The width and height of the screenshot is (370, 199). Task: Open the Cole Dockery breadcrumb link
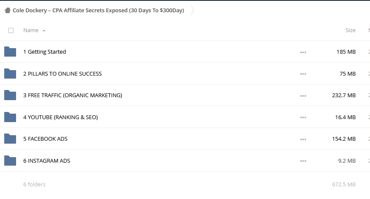tap(98, 11)
